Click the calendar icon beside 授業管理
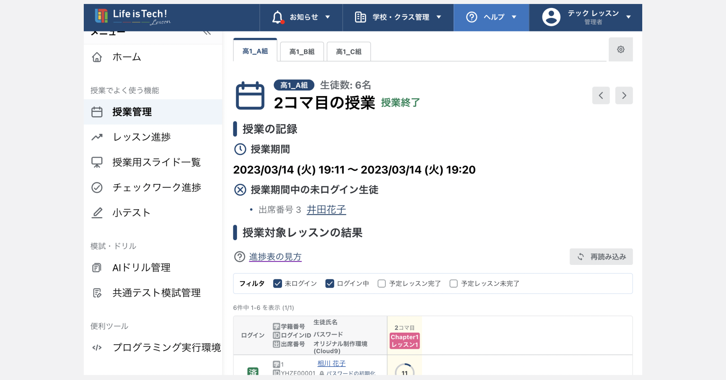 coord(97,112)
